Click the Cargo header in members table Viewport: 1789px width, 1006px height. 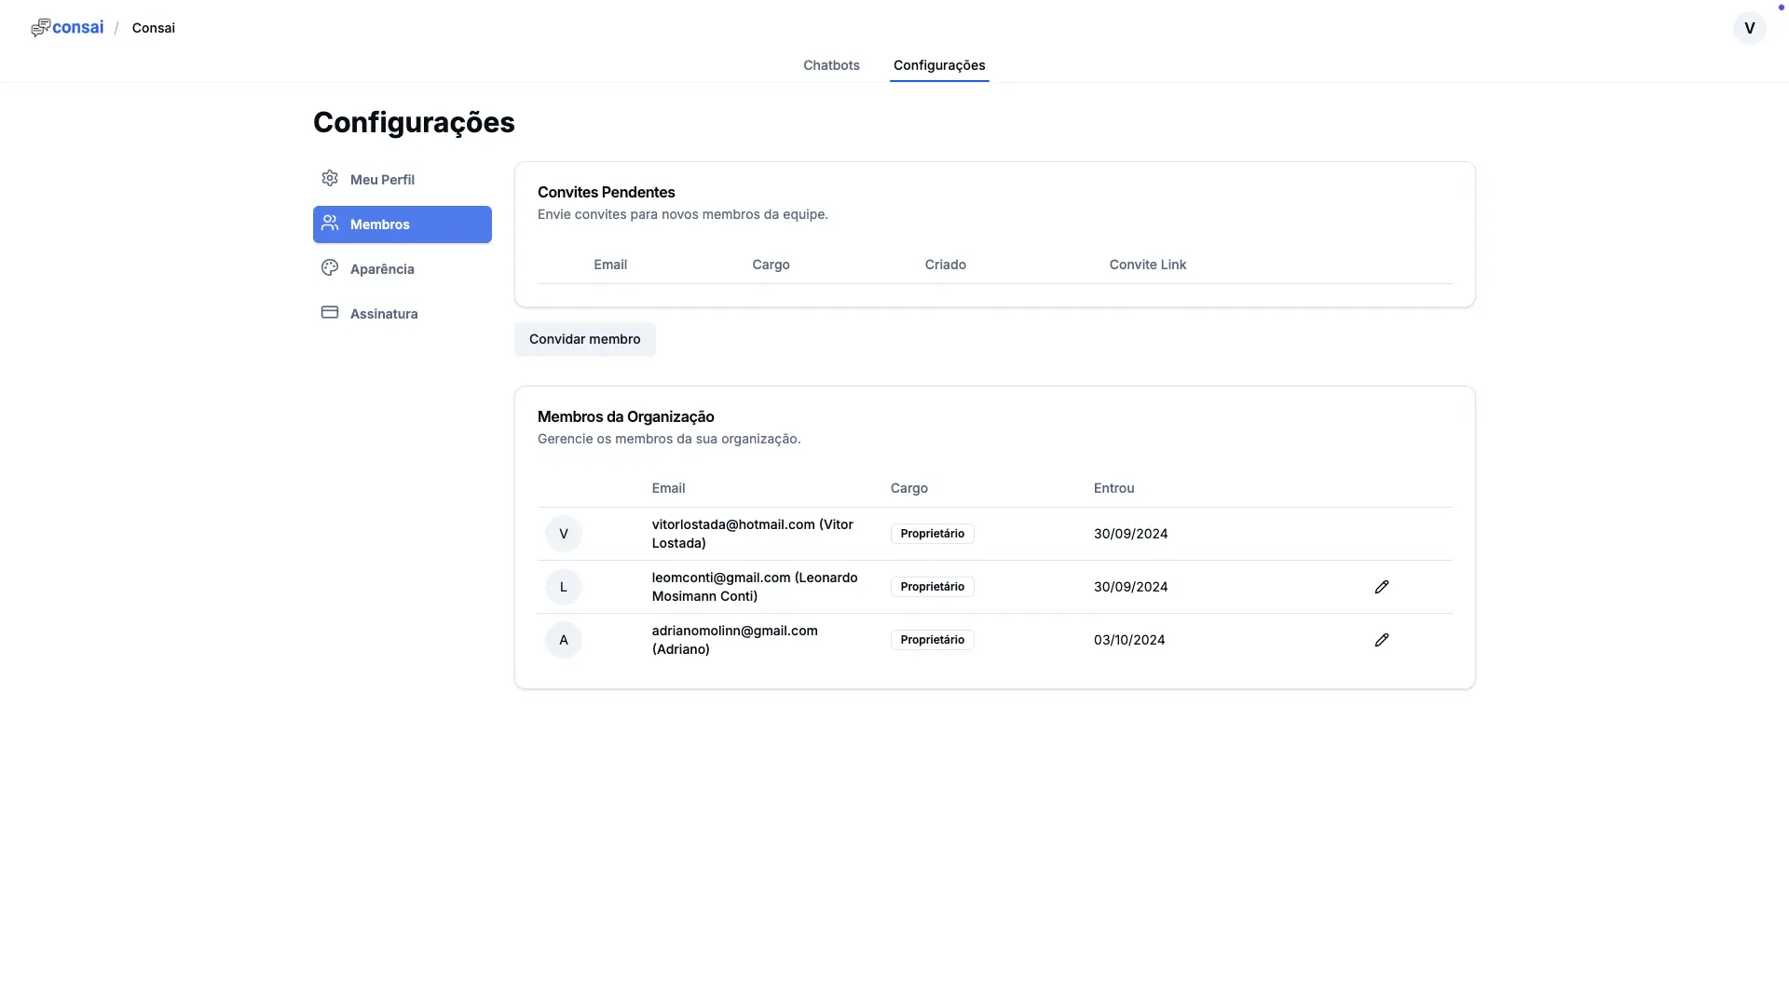pyautogui.click(x=908, y=488)
